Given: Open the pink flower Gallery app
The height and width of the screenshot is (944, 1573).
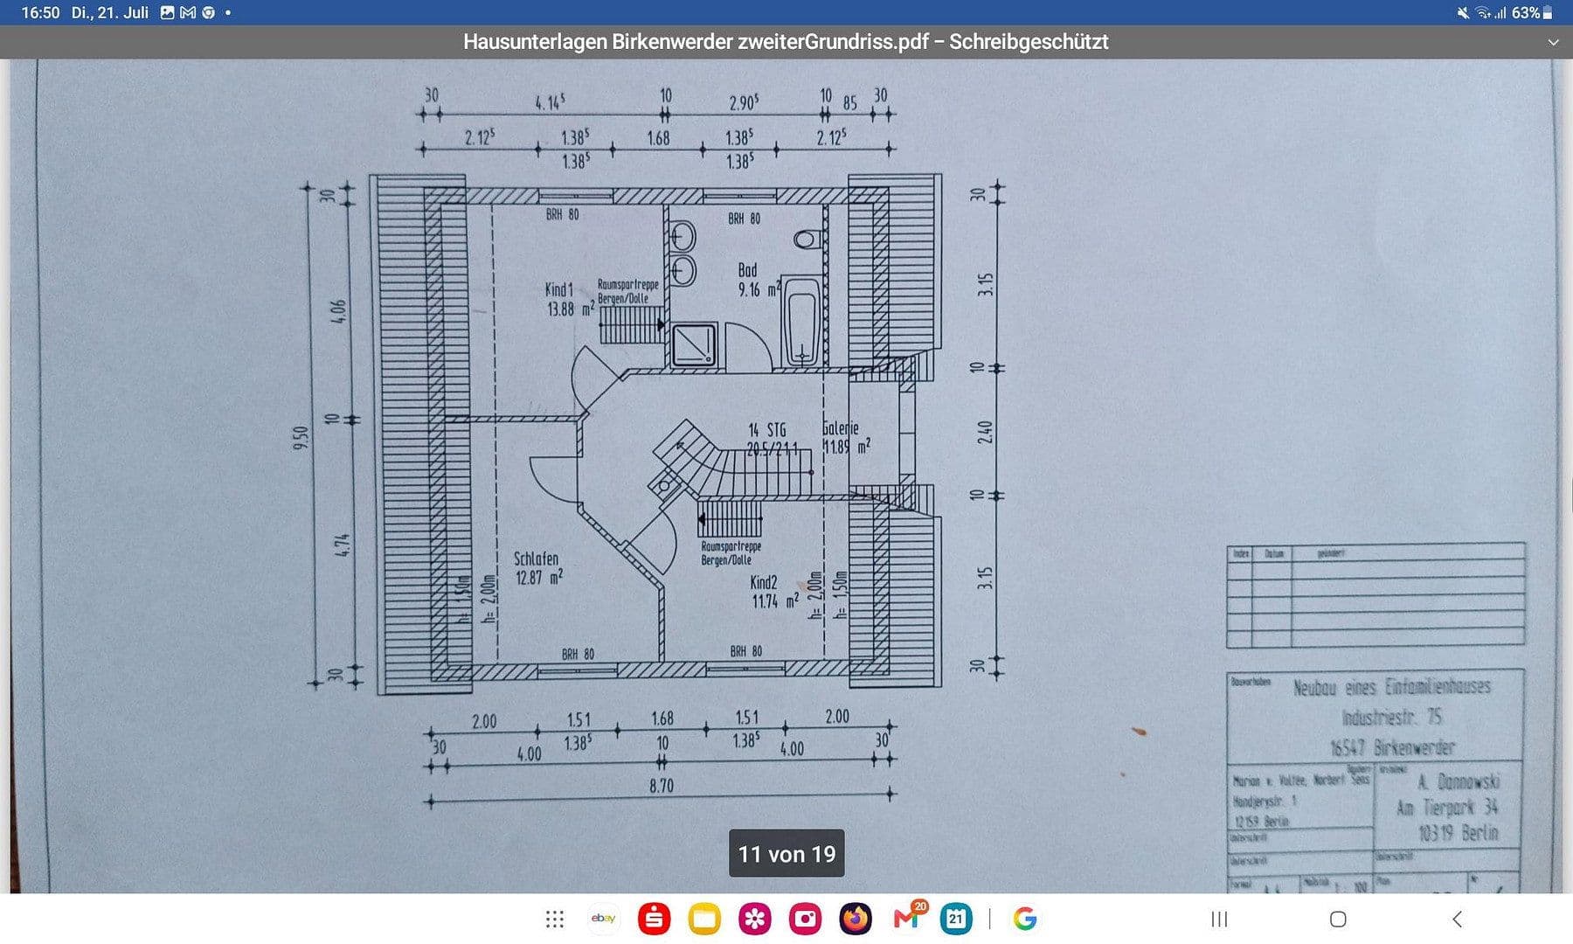Looking at the screenshot, I should coord(755,919).
